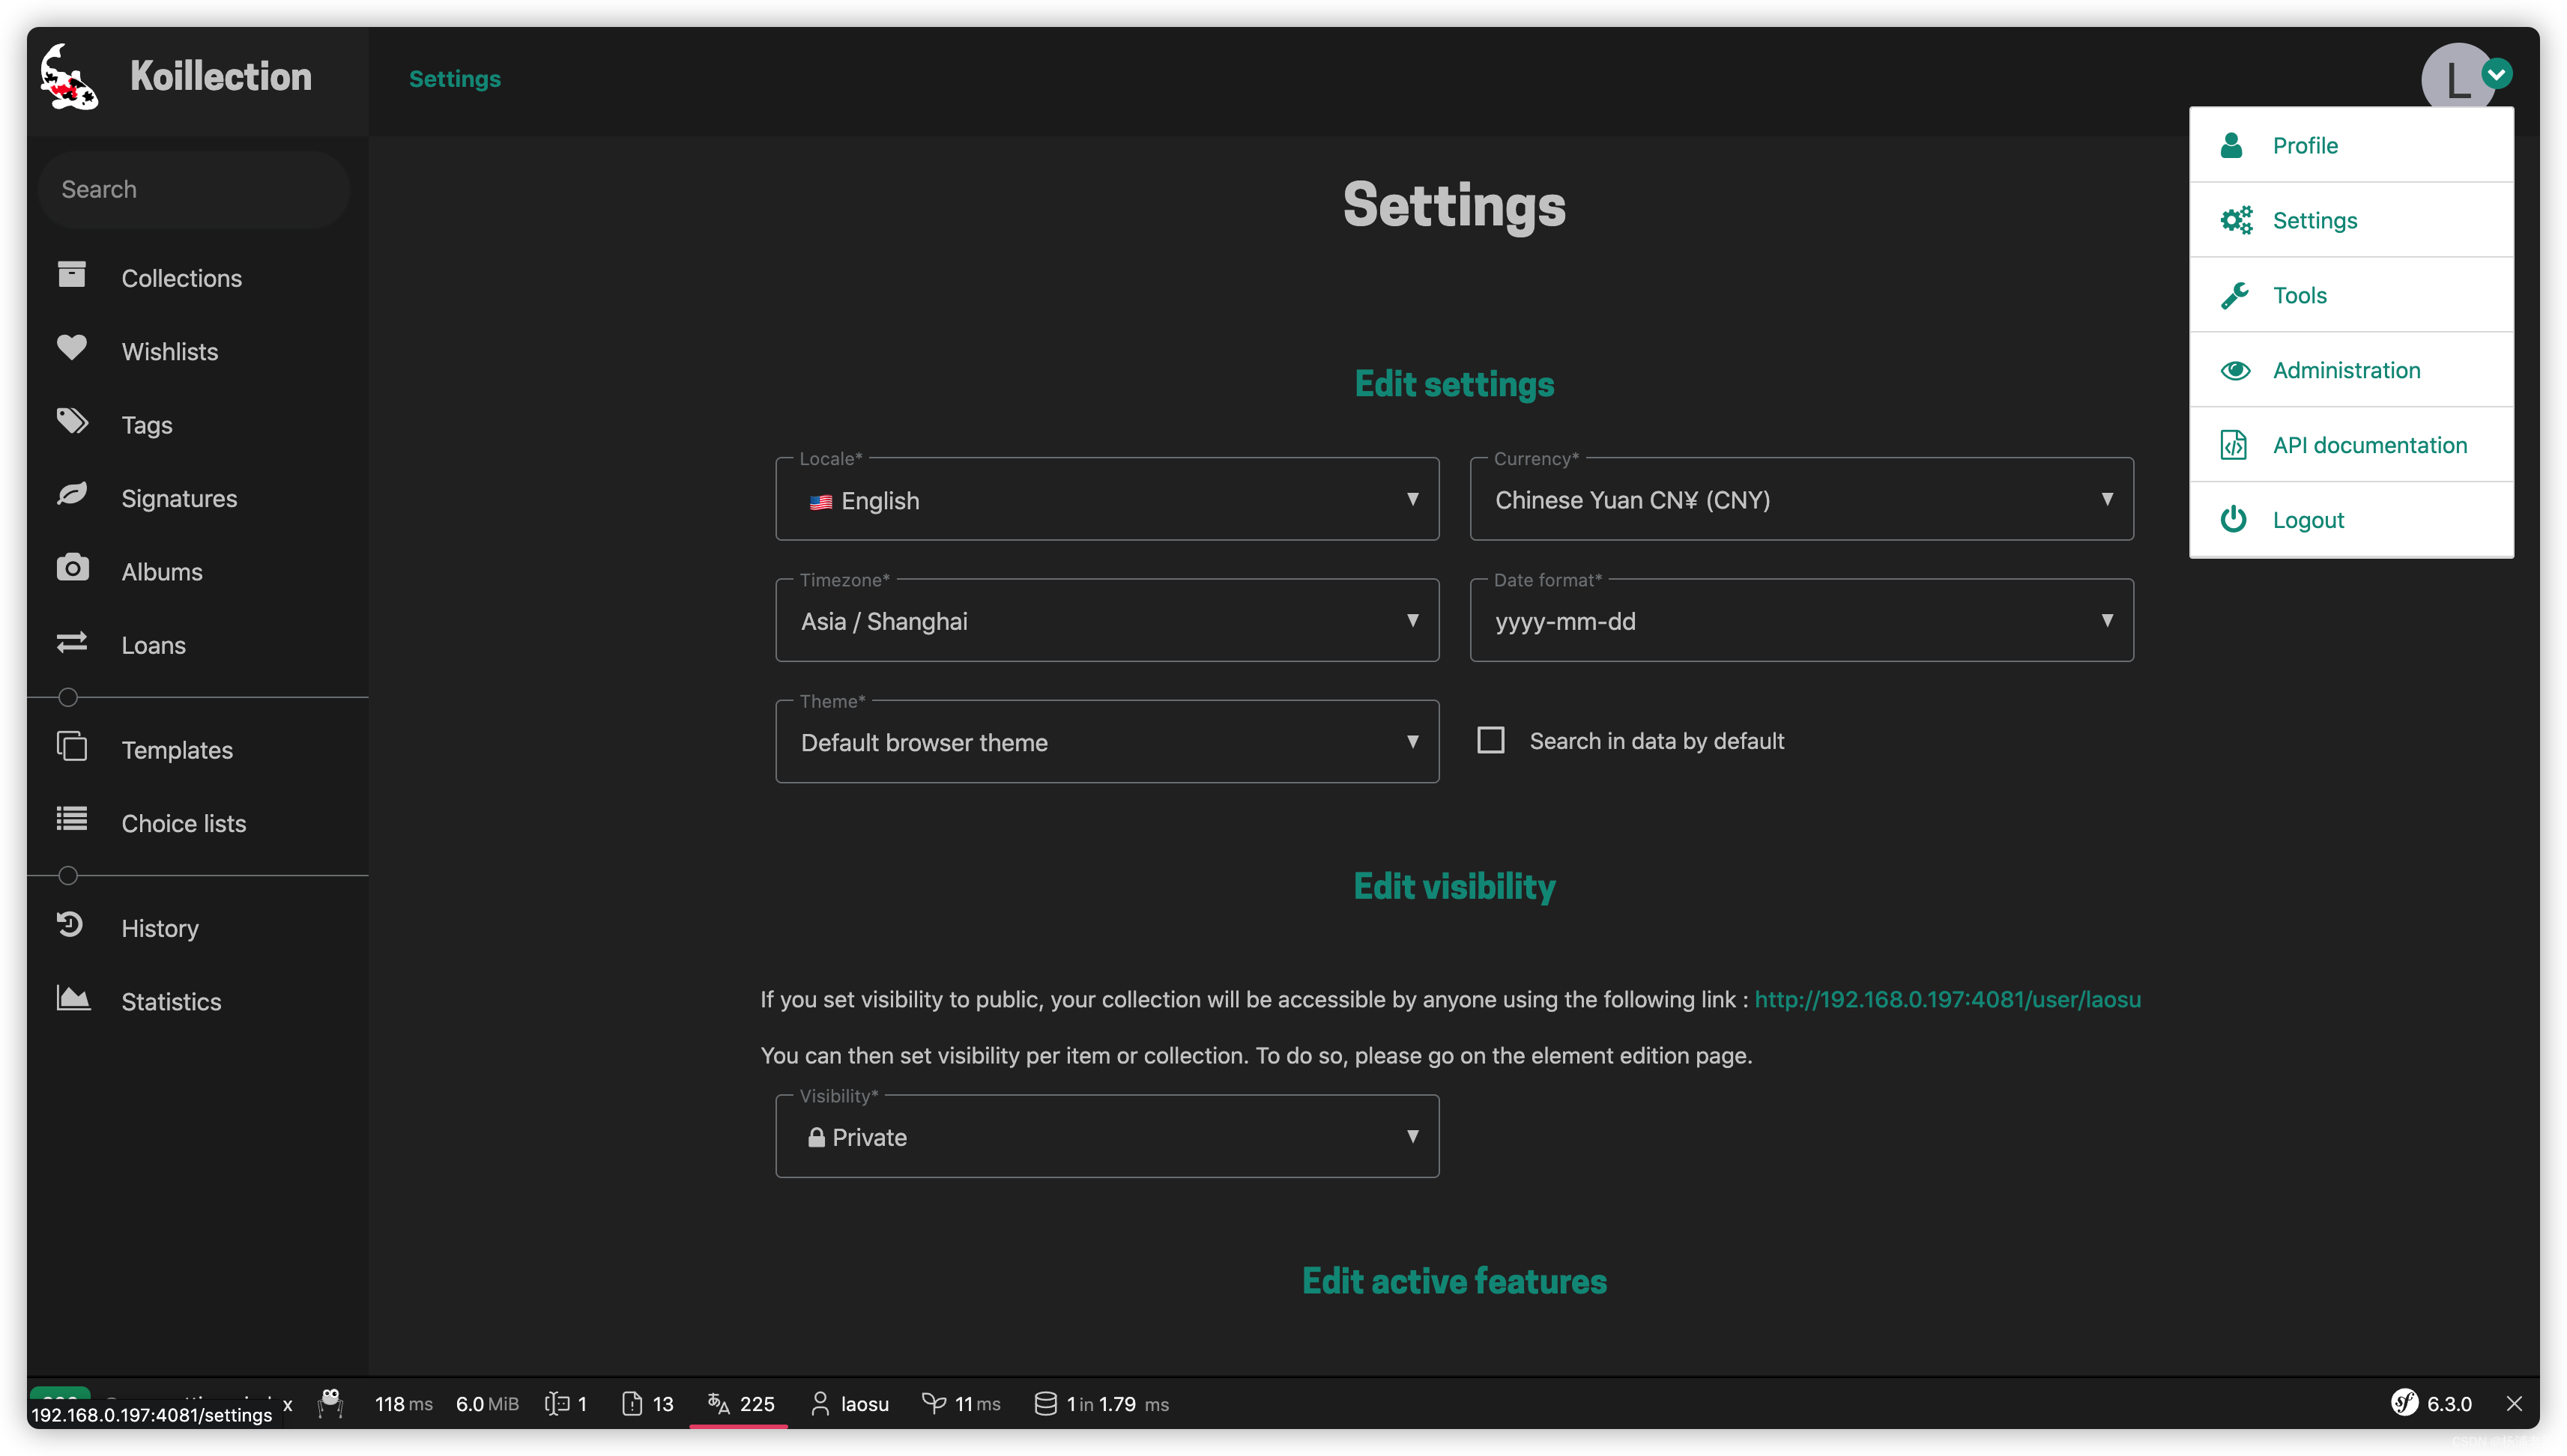Click the Tools wrench icon

[x=2234, y=295]
